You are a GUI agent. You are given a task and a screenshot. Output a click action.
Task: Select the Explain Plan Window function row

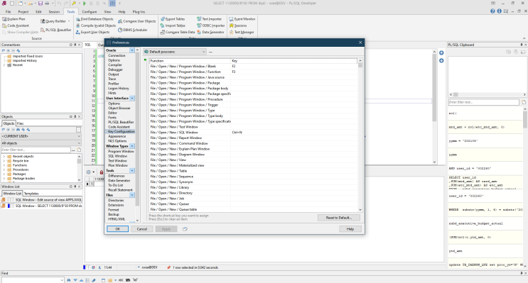pyautogui.click(x=254, y=149)
